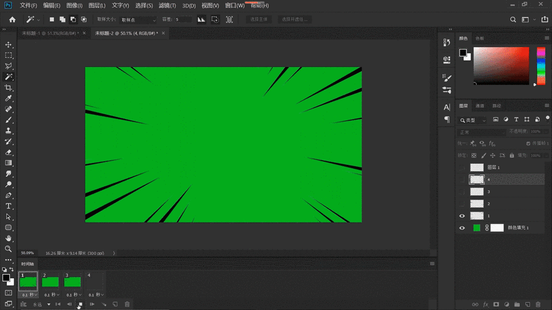The width and height of the screenshot is (552, 310).
Task: Select the Move tool
Action: (9, 45)
